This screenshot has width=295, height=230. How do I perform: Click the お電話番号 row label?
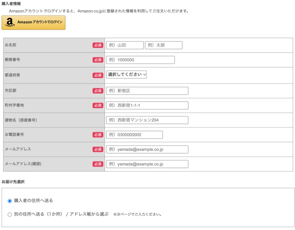14,134
